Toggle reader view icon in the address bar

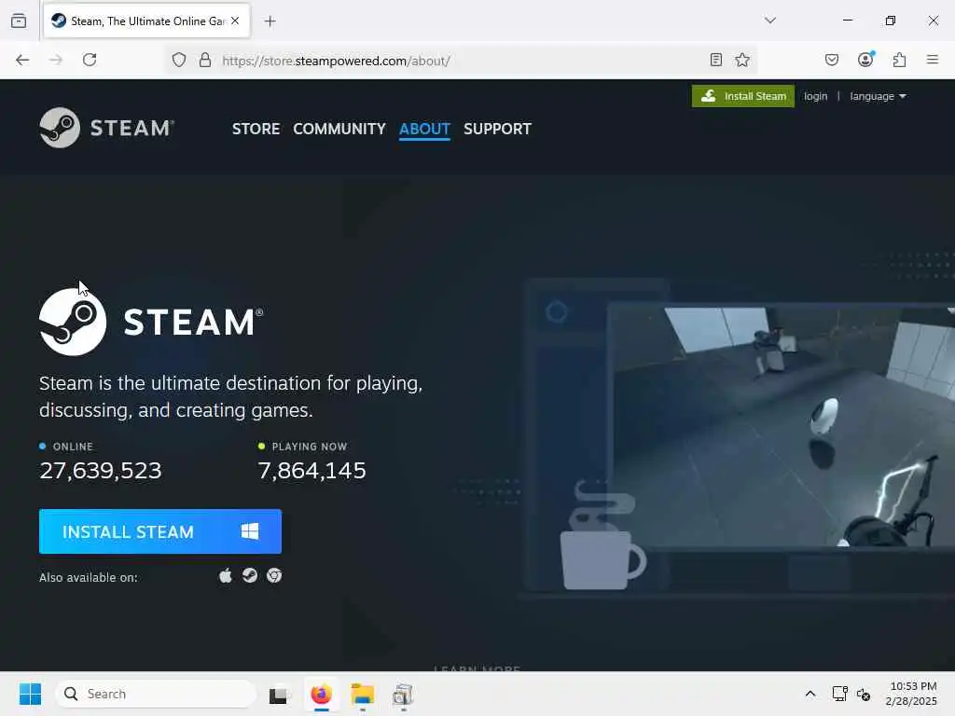(x=716, y=60)
